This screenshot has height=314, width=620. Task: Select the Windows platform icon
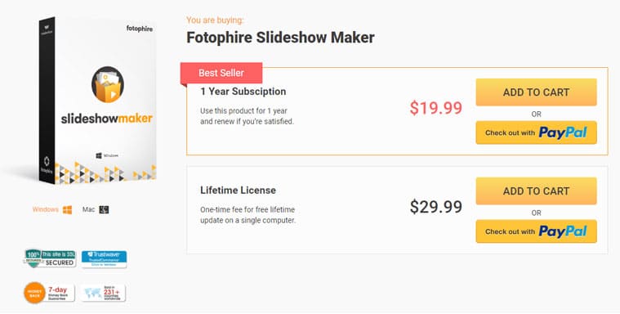(68, 210)
